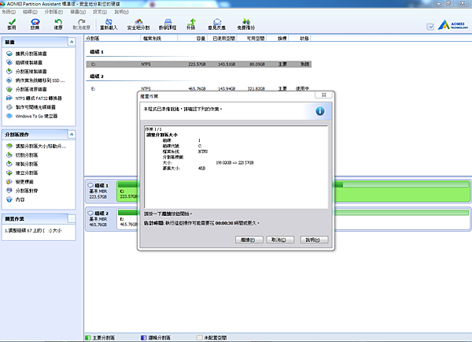Click the E: 465.76GB partition block in the disk map
This screenshot has width=472, height=342.
pyautogui.click(x=293, y=219)
